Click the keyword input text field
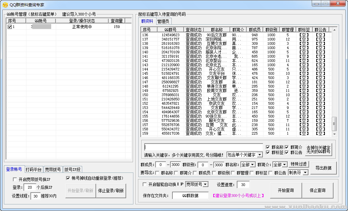The height and width of the screenshot is (211, 348). 203,147
